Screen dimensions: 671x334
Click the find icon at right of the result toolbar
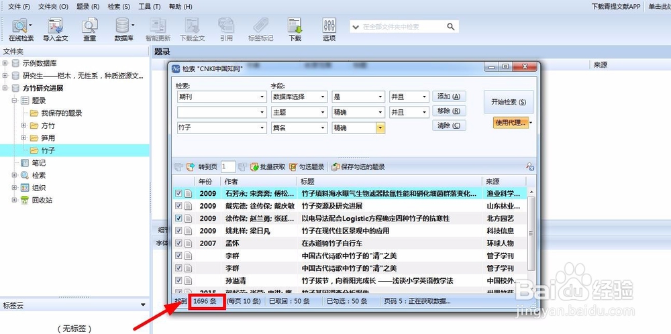tap(530, 167)
